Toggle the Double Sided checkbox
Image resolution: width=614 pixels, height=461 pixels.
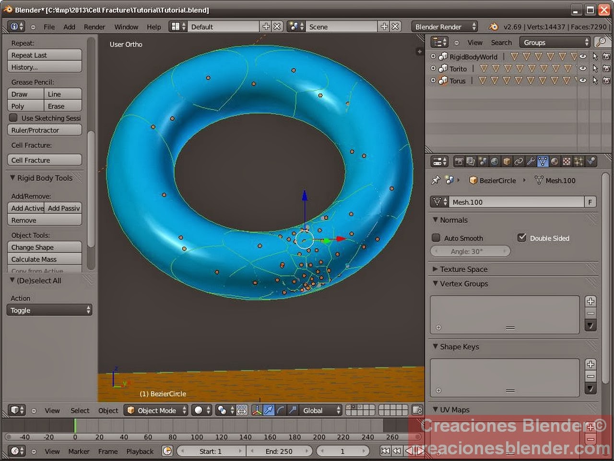tap(521, 238)
